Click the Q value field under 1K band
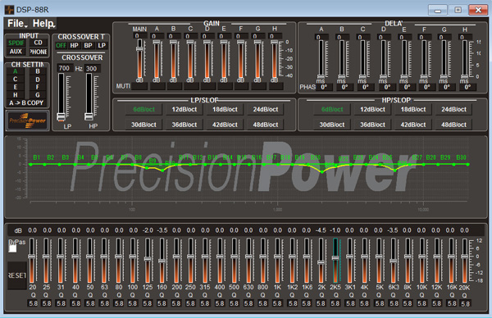The height and width of the screenshot is (318, 492). click(x=277, y=303)
